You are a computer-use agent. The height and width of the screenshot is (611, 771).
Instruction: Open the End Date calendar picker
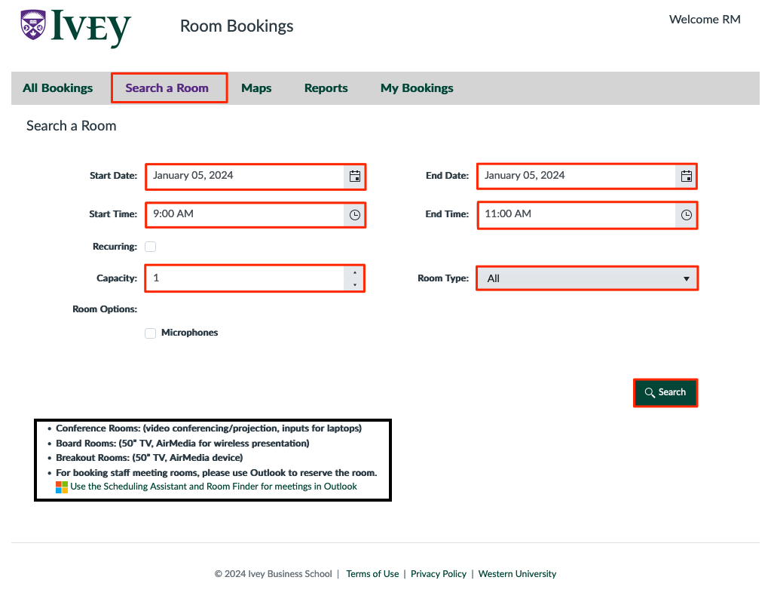click(x=686, y=177)
